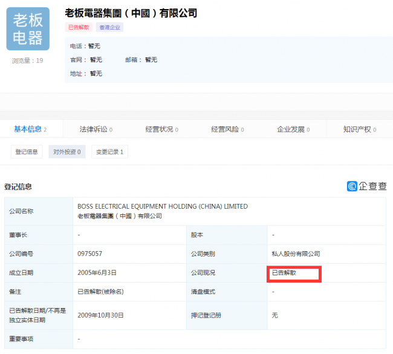Viewport: 393px width, 354px height.
Task: Click the 押记登记册 label cell
Action: click(x=227, y=315)
